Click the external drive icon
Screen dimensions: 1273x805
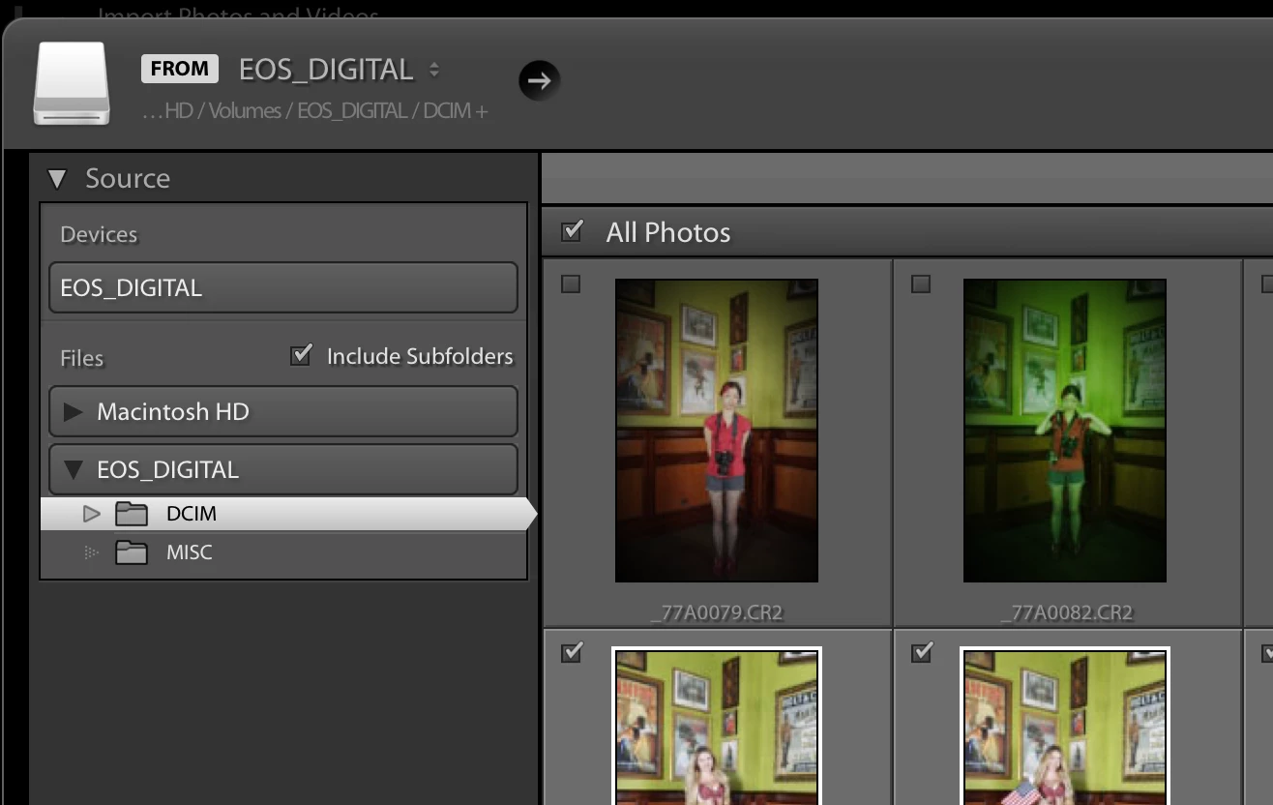point(72,84)
